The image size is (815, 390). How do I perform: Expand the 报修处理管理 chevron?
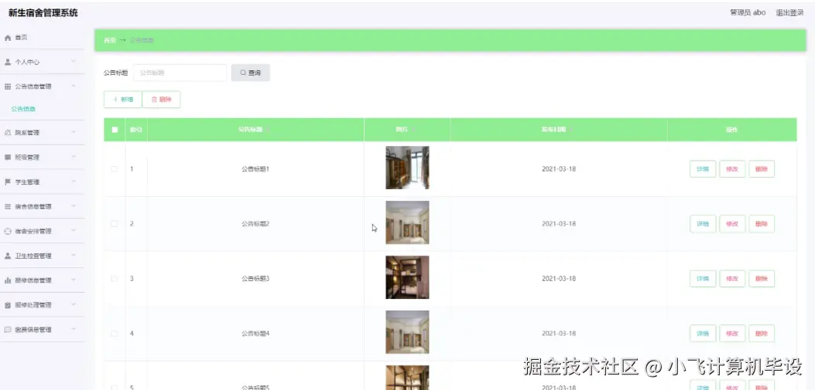[x=74, y=304]
